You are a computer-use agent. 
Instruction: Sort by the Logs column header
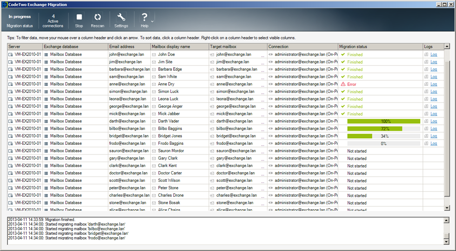[433, 46]
